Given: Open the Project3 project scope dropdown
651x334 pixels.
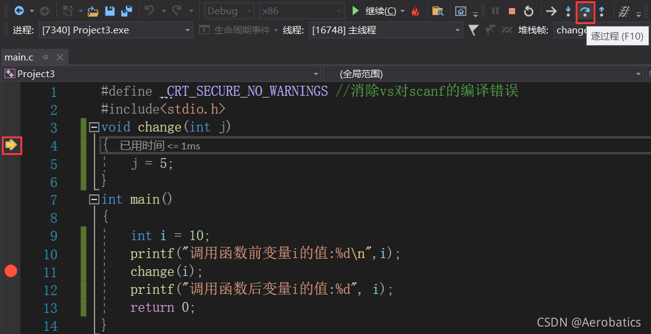Looking at the screenshot, I should (161, 74).
